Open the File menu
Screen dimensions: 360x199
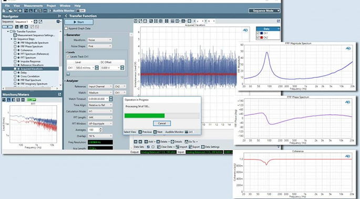[x=7, y=5]
